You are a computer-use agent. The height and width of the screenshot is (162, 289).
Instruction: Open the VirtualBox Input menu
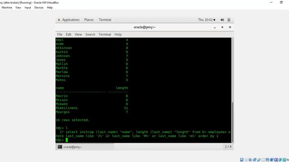[28, 8]
